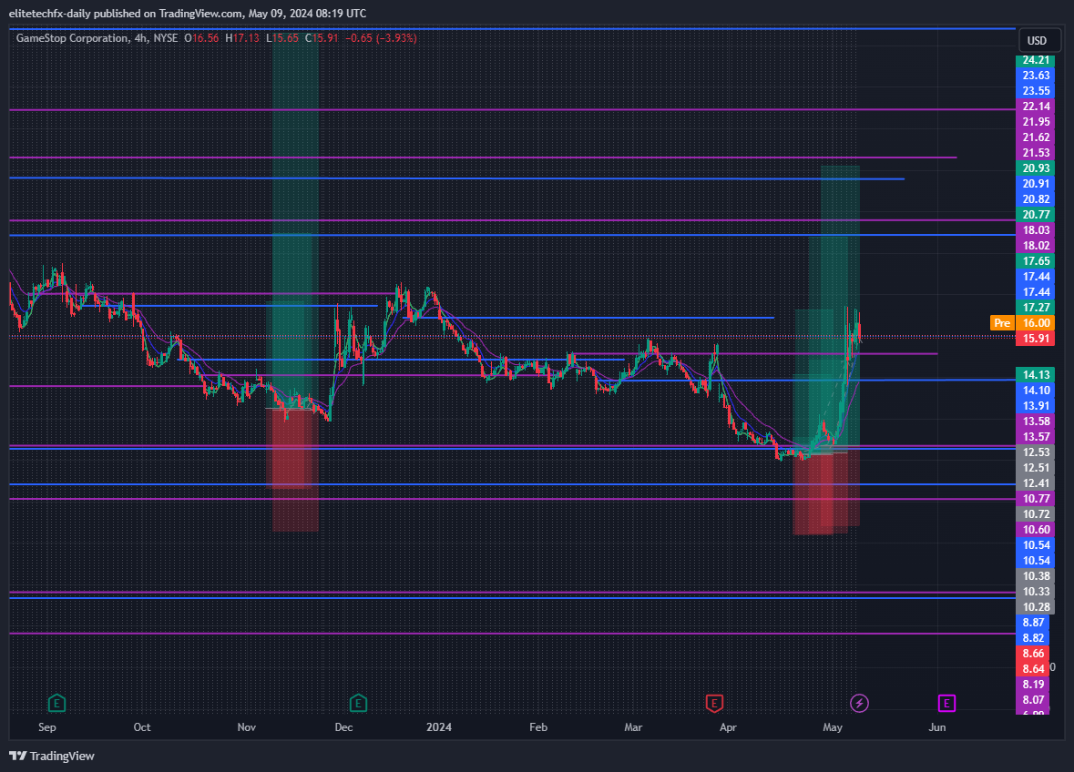1074x772 pixels.
Task: Click the gray 10.33 price label
Action: point(1036,592)
